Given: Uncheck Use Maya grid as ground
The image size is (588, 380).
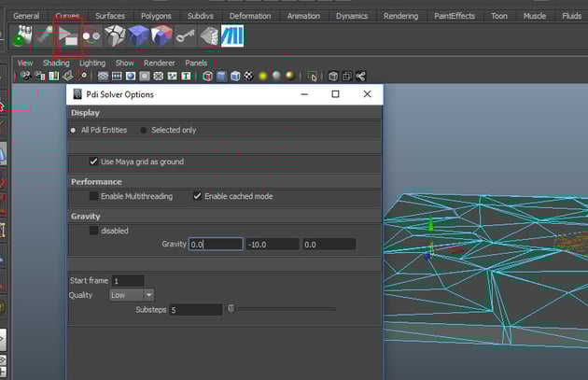Looking at the screenshot, I should pos(93,162).
